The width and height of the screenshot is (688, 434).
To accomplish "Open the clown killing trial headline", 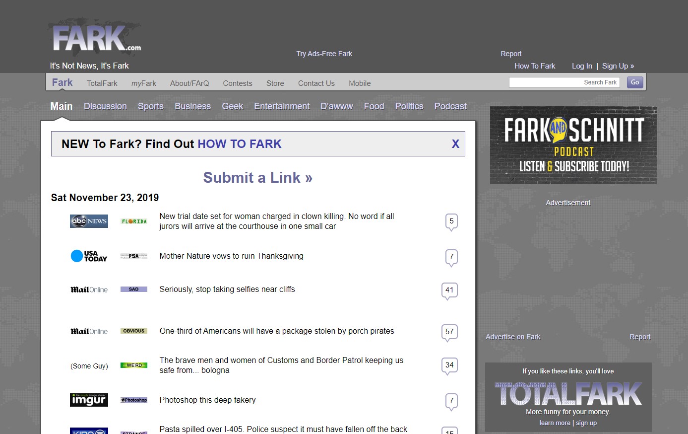I will click(x=277, y=221).
